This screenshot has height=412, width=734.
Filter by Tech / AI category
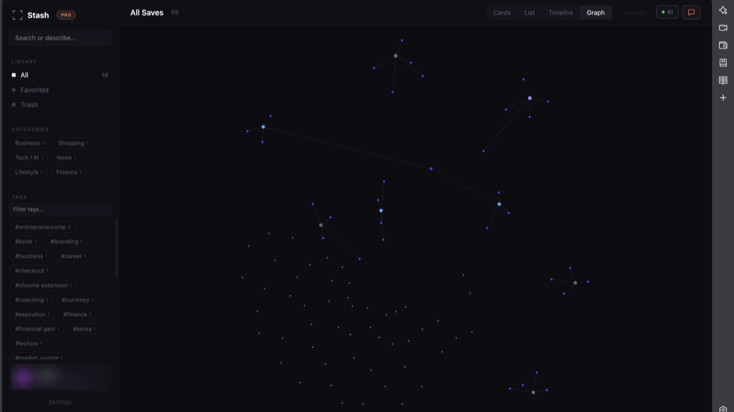tap(29, 158)
